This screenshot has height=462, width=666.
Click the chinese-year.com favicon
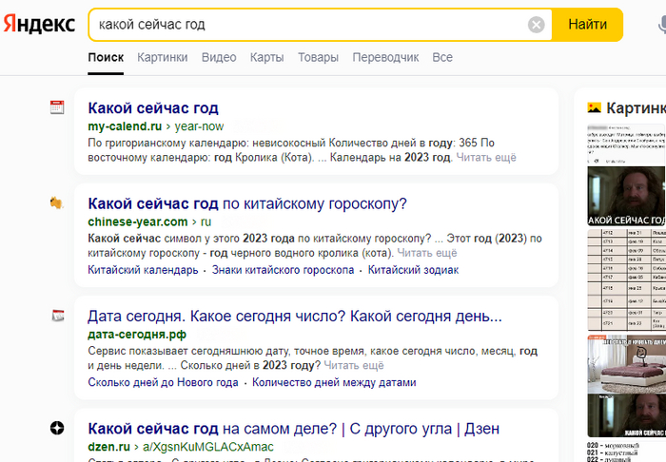tap(56, 202)
